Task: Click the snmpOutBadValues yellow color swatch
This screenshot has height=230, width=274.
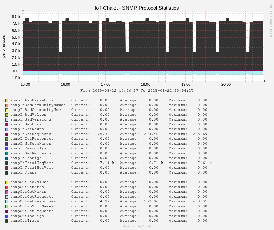Action: tap(7, 182)
